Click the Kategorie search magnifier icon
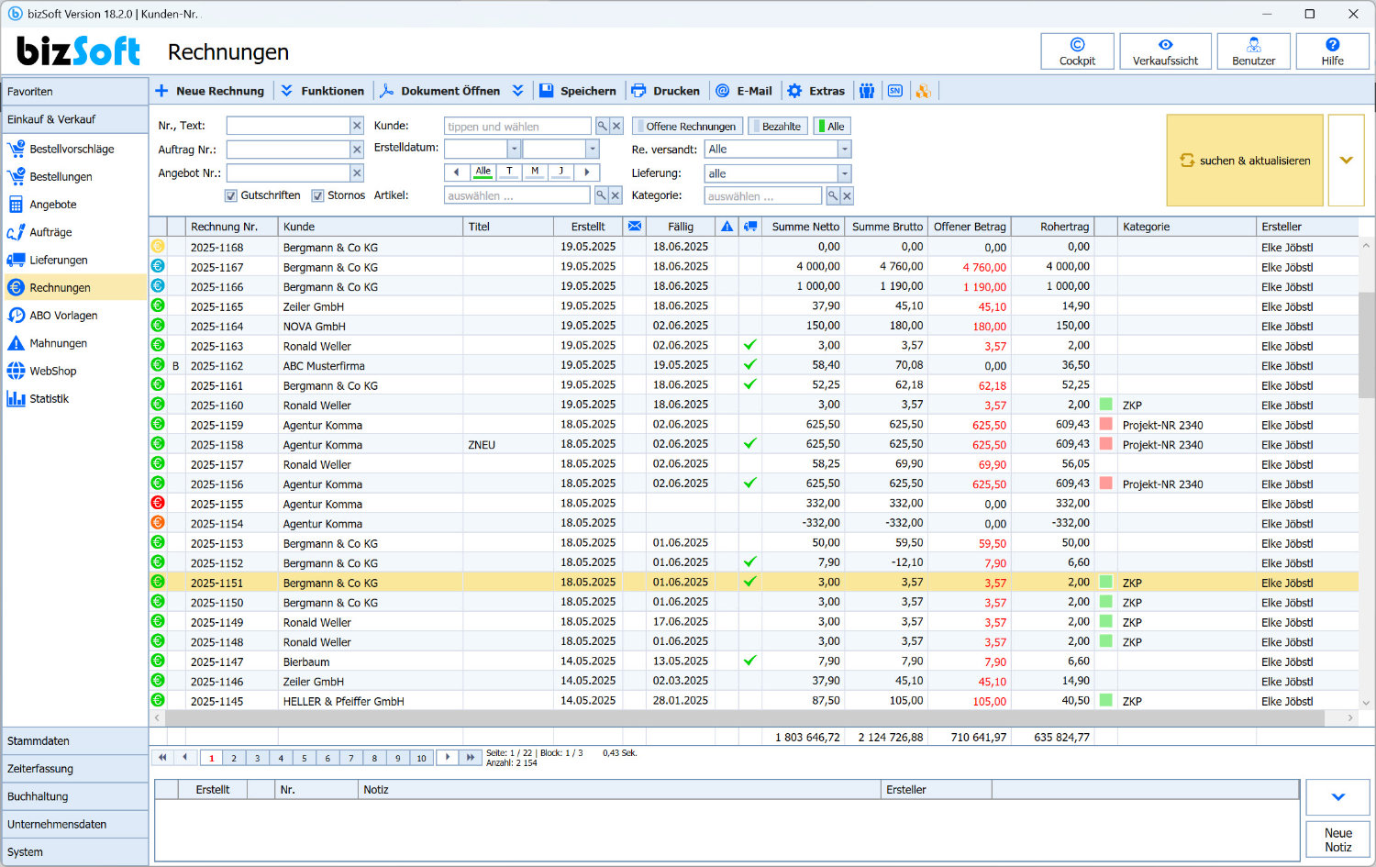 pyautogui.click(x=832, y=195)
